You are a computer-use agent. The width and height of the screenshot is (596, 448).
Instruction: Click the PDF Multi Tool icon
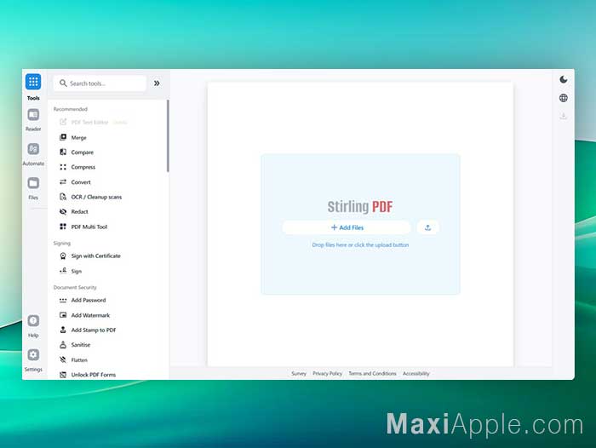[63, 227]
